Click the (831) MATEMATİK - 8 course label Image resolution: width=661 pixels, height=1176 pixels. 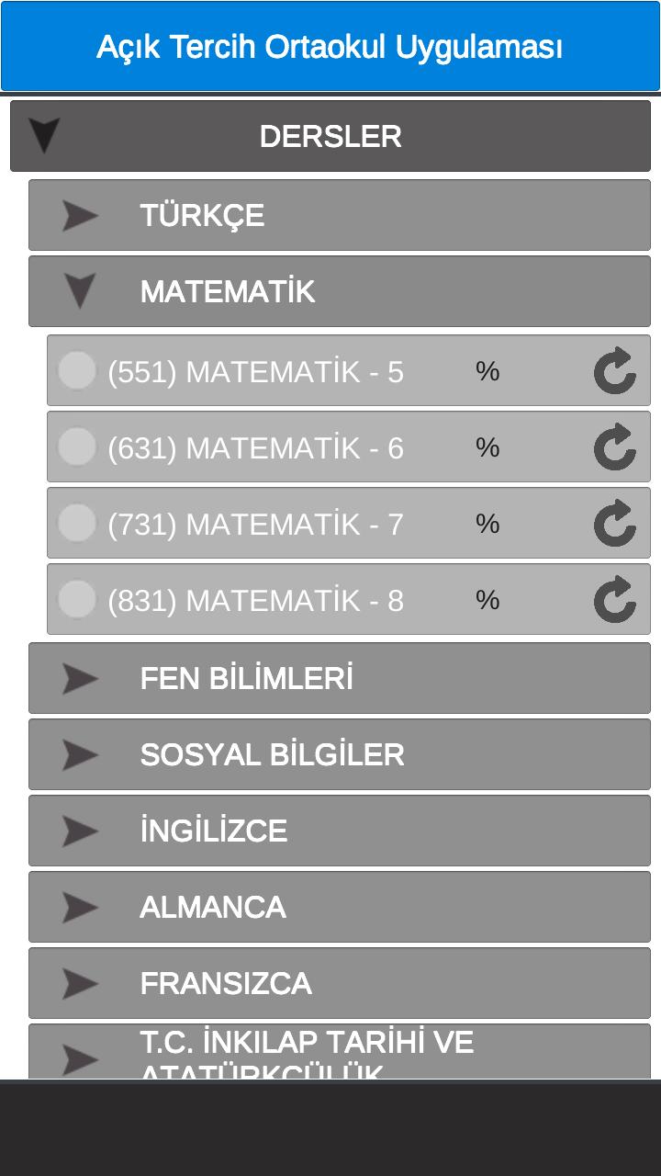[x=255, y=600]
